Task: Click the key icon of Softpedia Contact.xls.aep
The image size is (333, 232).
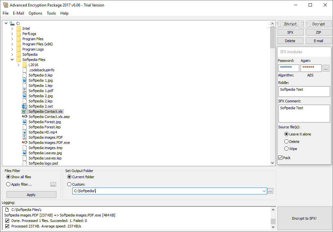Action: [x=25, y=117]
